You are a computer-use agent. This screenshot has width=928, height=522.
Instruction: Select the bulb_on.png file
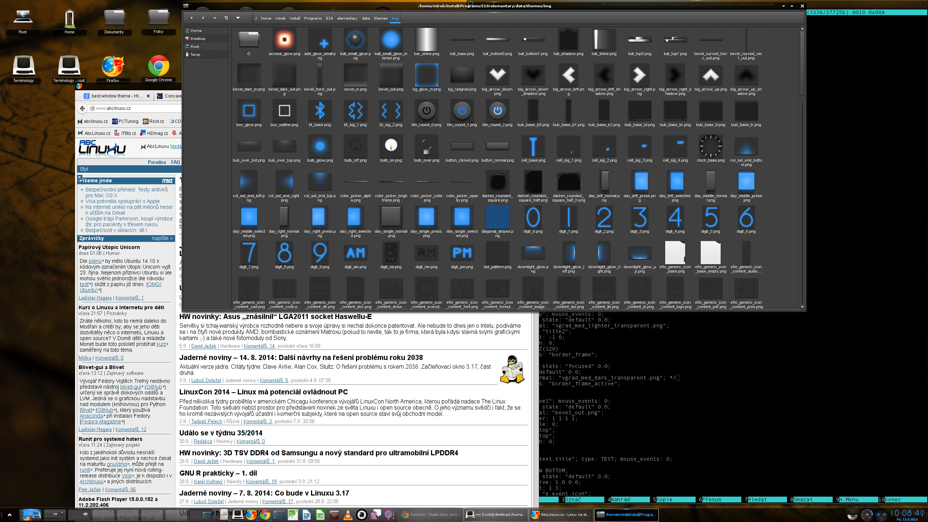pos(391,149)
